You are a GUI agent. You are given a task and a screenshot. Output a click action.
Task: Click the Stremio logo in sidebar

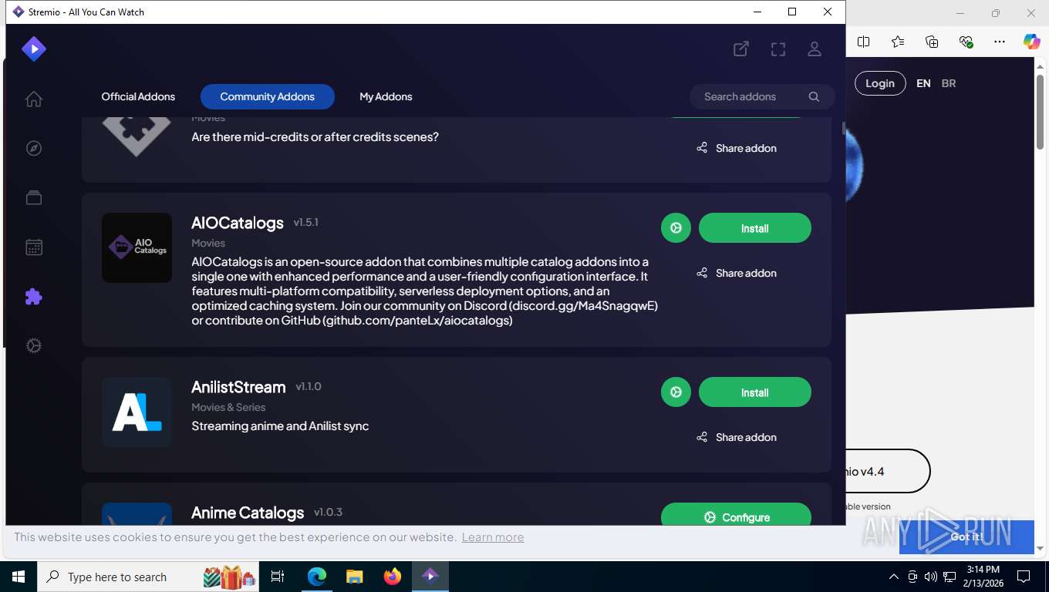pyautogui.click(x=34, y=49)
